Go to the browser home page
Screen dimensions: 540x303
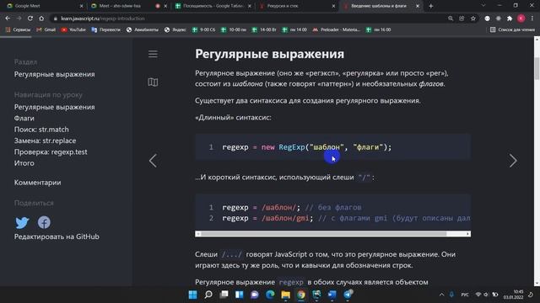click(x=41, y=19)
